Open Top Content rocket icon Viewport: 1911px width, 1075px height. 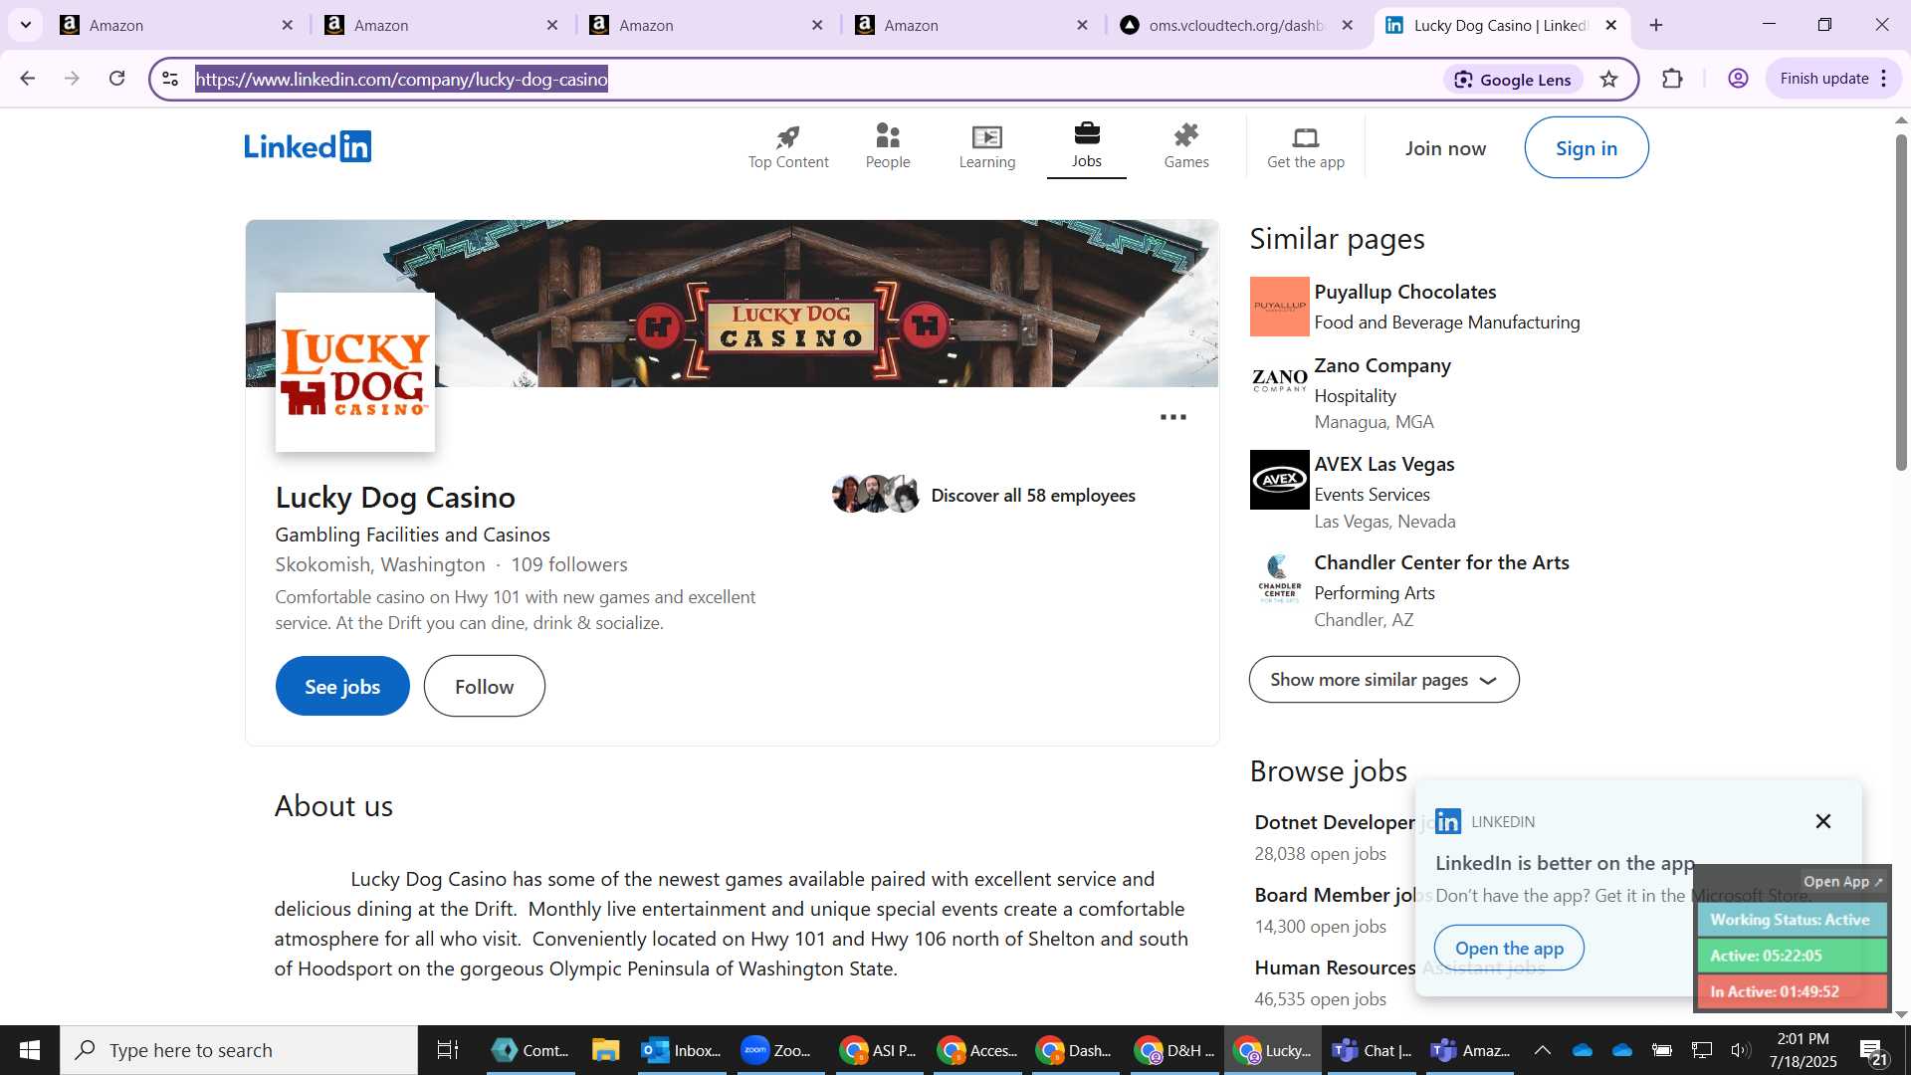788,147
